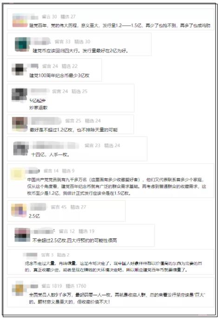Click pink-black avatar beside 不会超过2.5亿枚 comment

click(22, 235)
